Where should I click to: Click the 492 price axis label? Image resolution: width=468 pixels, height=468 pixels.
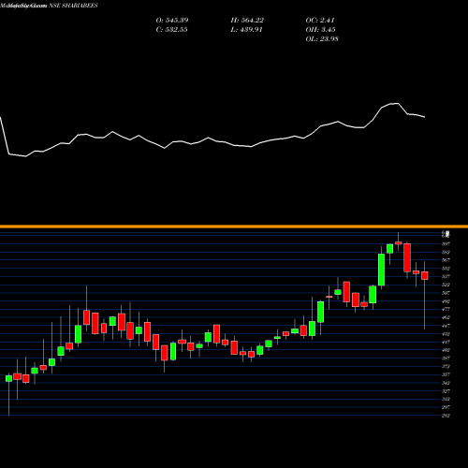click(446, 301)
